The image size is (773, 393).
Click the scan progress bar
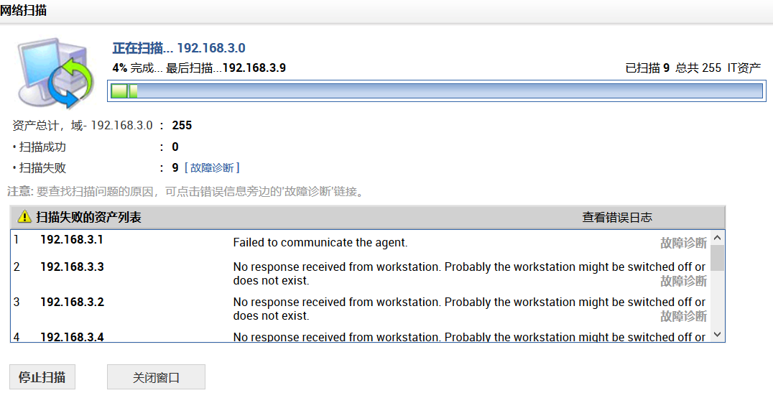[435, 91]
